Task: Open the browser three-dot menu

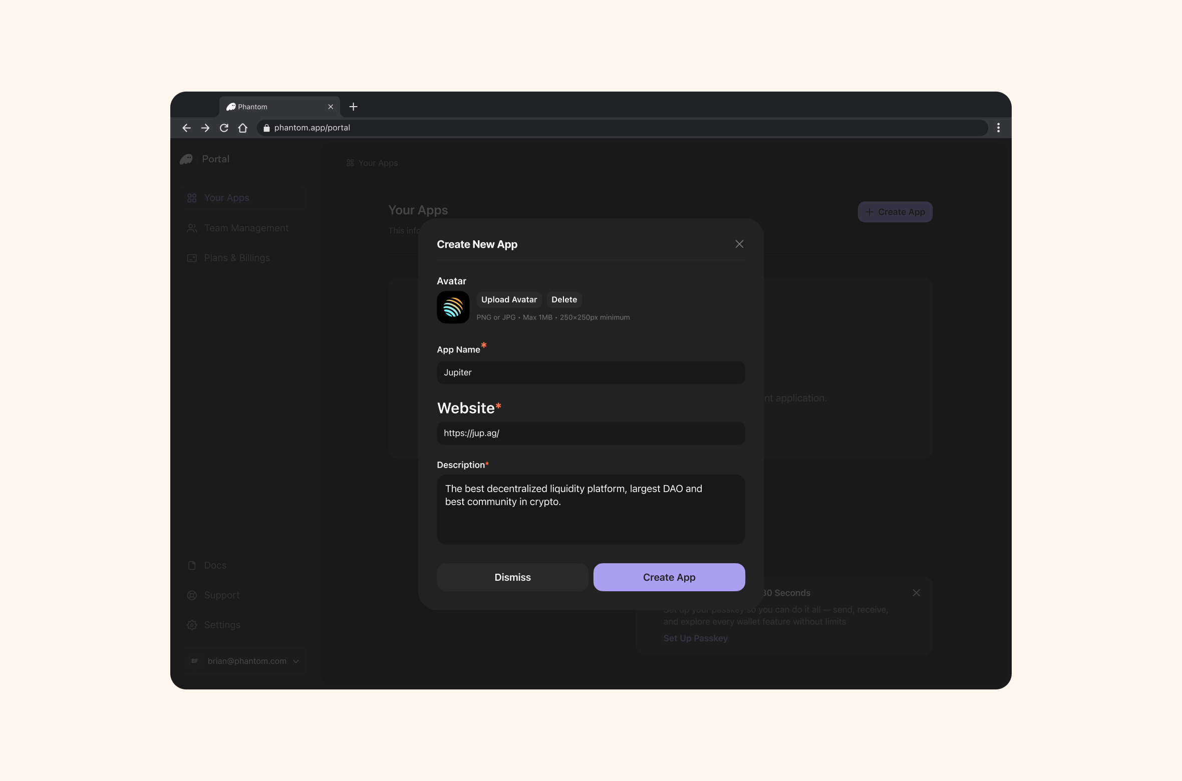Action: click(x=998, y=128)
